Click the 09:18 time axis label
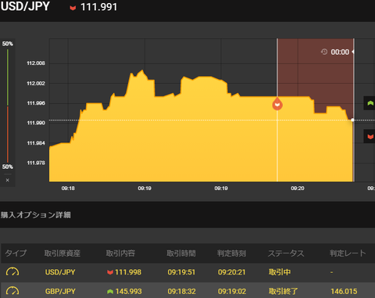 coord(68,188)
